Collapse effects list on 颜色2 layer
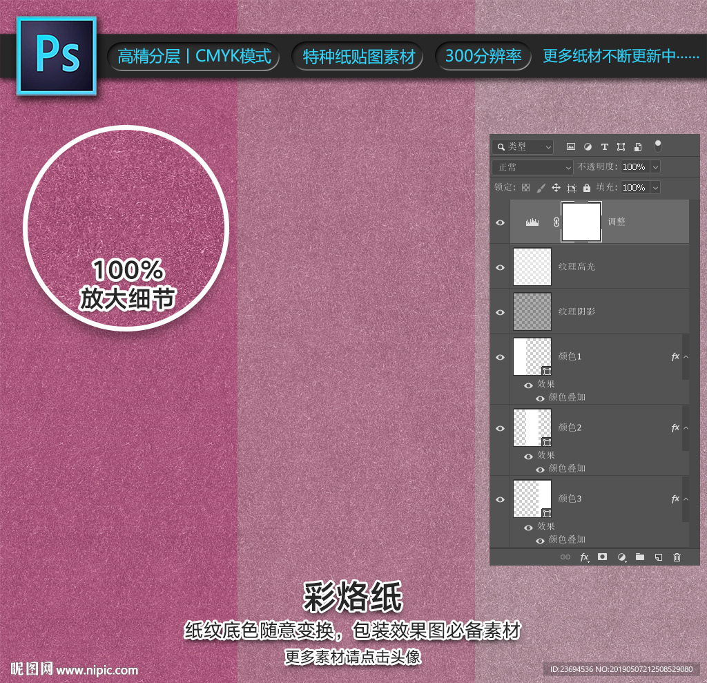 click(686, 427)
